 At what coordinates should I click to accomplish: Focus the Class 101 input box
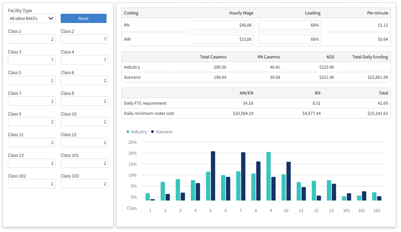84,163
